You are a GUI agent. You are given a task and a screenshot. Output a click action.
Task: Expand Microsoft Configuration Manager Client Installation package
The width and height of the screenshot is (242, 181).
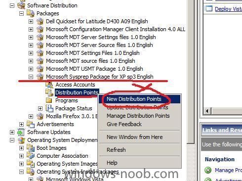click(x=31, y=29)
